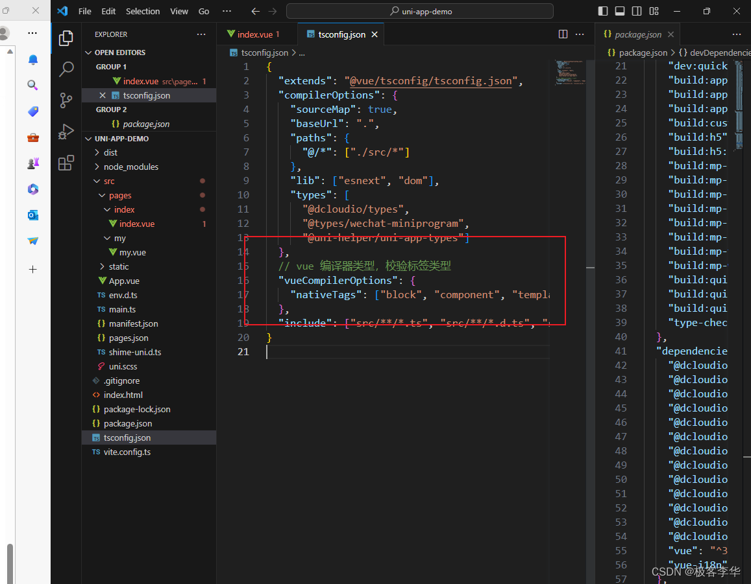Image resolution: width=751 pixels, height=584 pixels.
Task: Open the Source Control view
Action: pos(66,100)
